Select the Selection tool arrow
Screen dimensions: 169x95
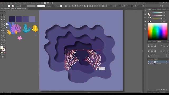pyautogui.click(x=2, y=15)
